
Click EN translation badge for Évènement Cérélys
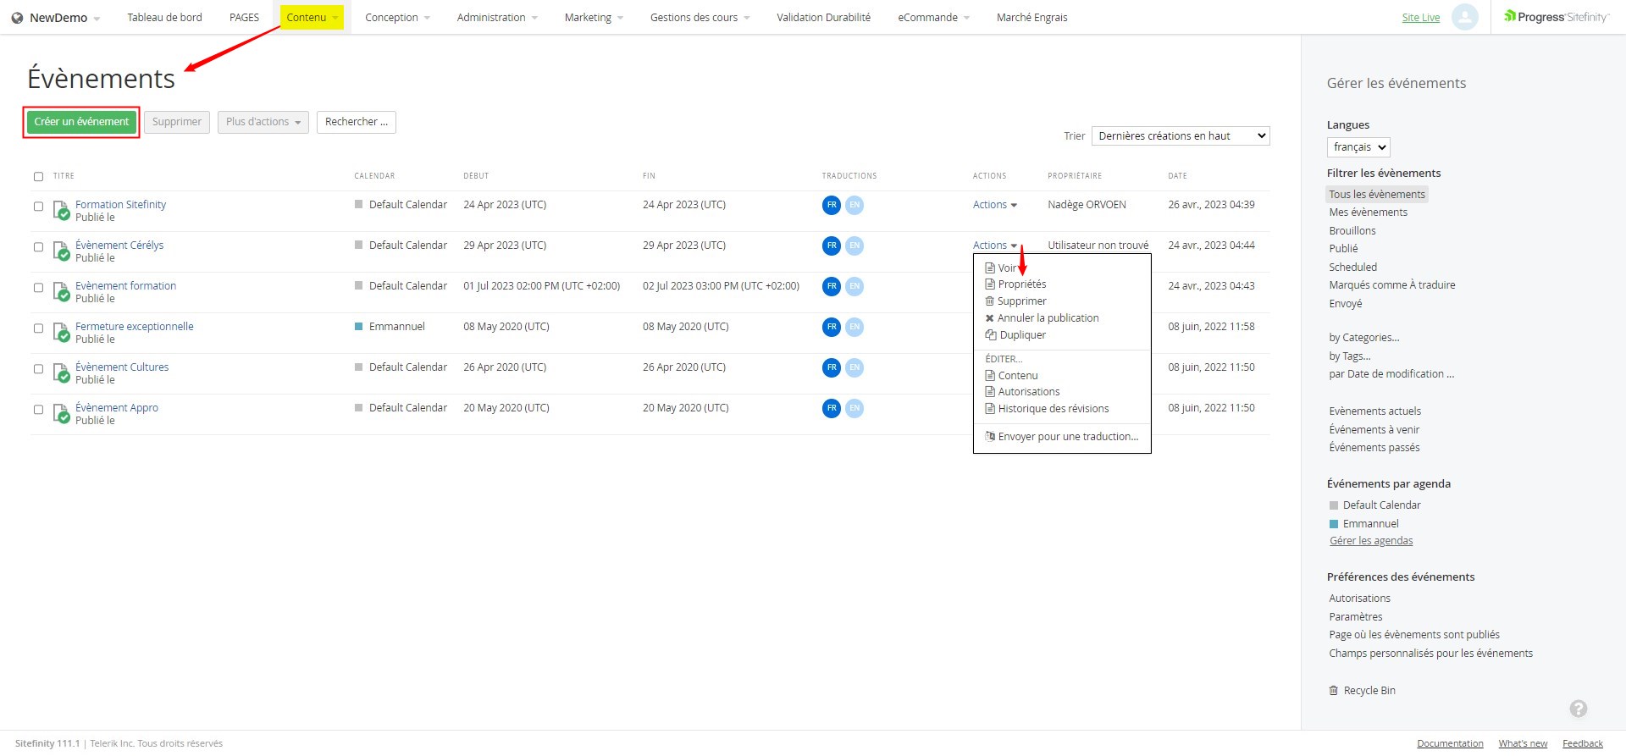point(854,246)
